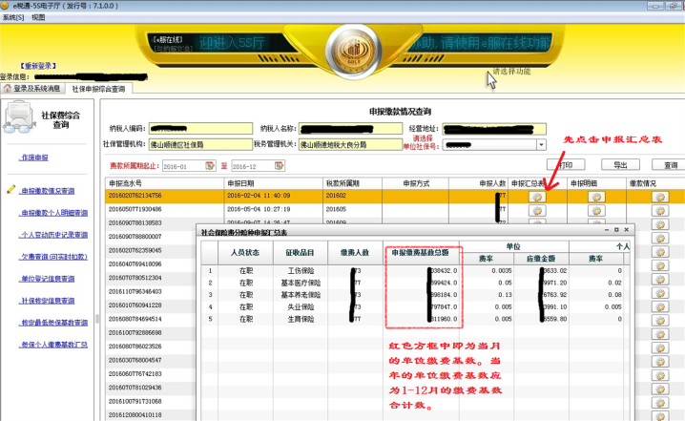Click the 导出 button
Image resolution: width=685 pixels, height=421 pixels.
click(x=620, y=164)
